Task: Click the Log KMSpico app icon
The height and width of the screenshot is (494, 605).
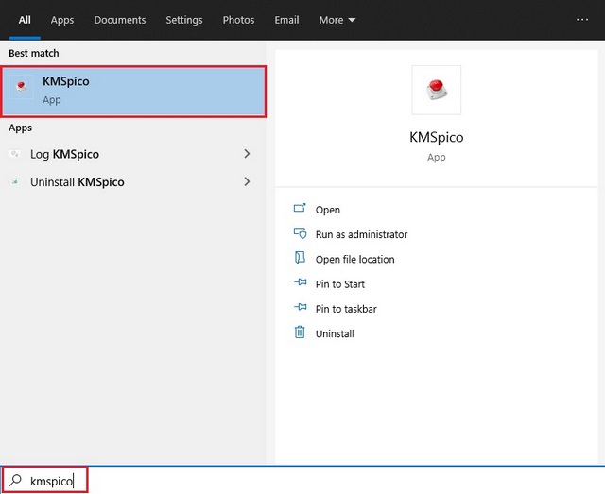Action: (x=15, y=154)
